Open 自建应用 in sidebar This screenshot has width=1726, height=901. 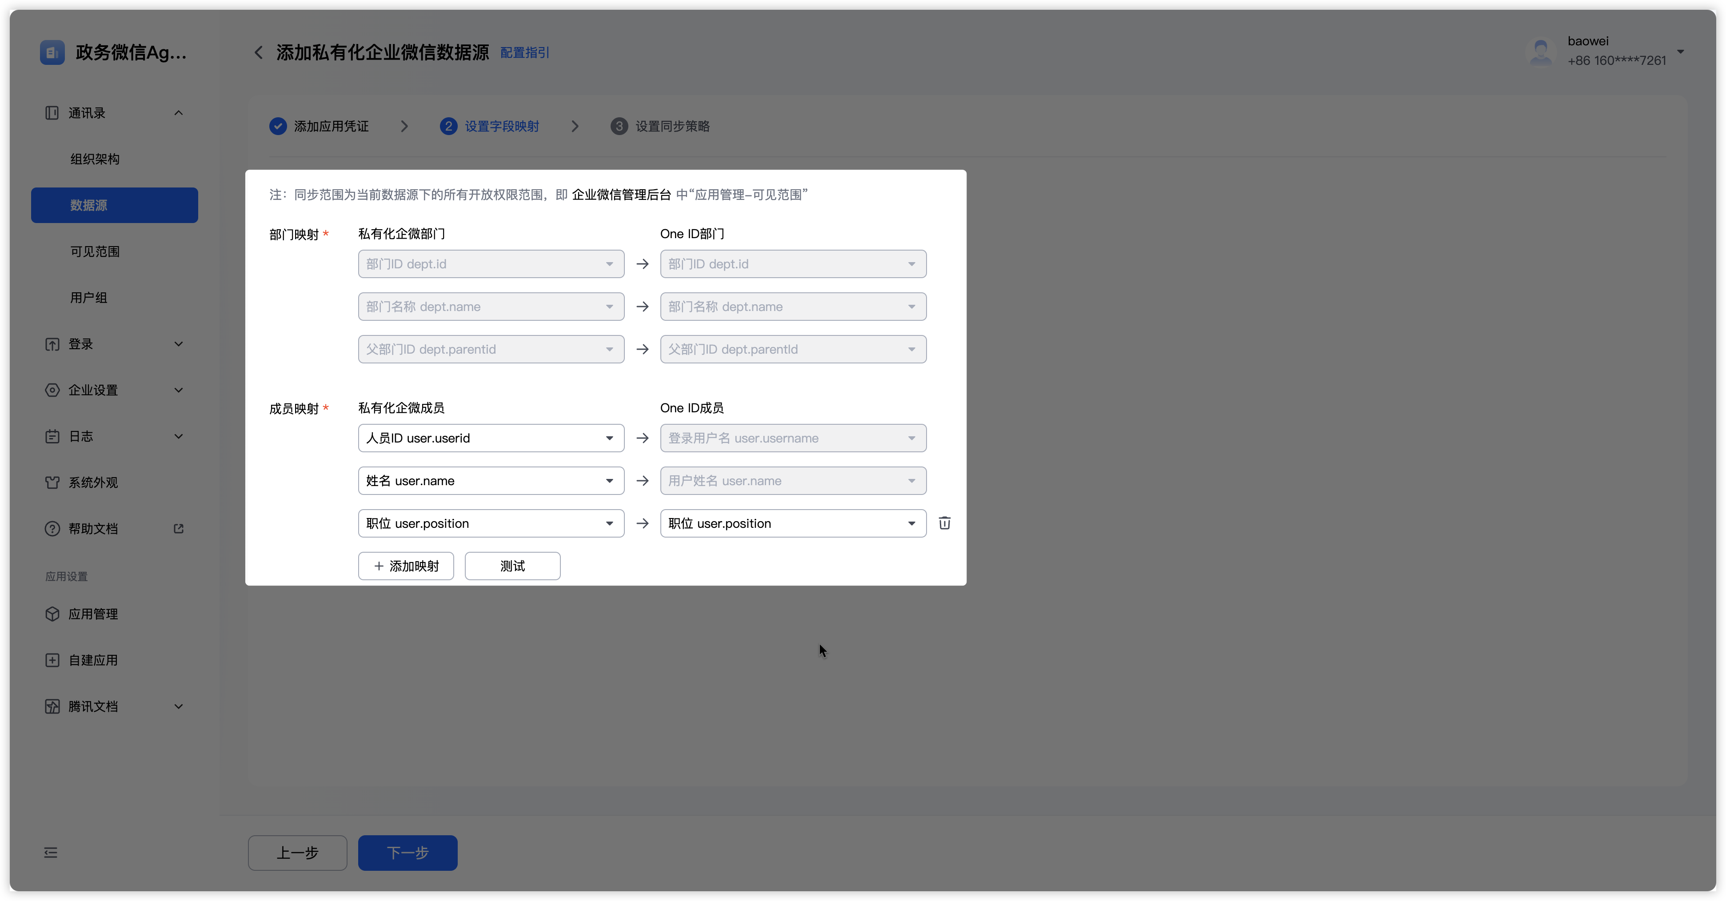(92, 661)
